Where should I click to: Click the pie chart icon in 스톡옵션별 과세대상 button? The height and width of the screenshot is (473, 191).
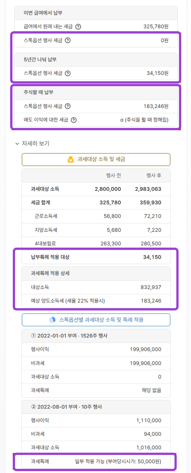click(53, 320)
